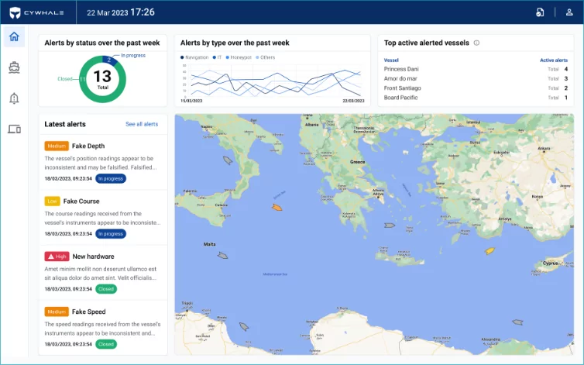
Task: Click the user profile icon in header
Action: 569,12
